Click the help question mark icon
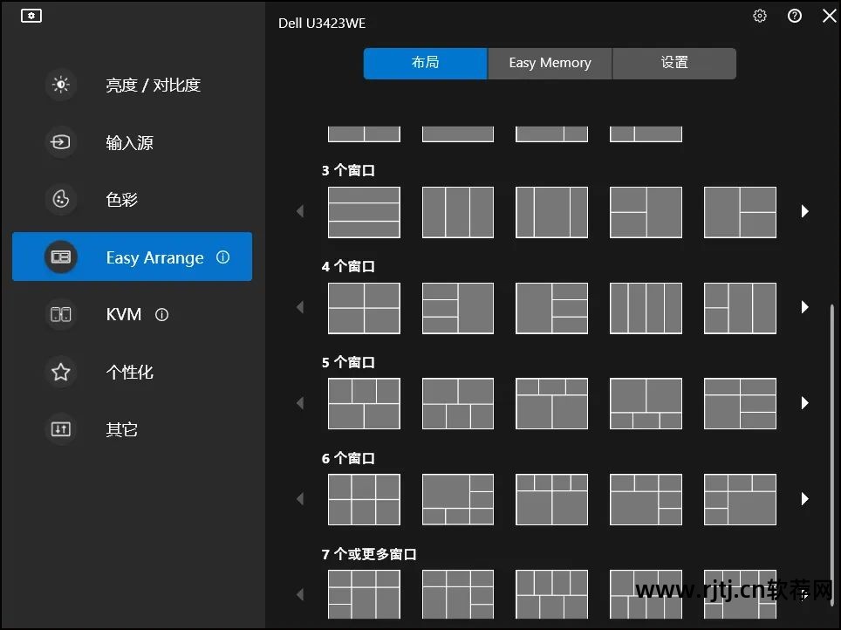Image resolution: width=841 pixels, height=630 pixels. click(x=794, y=16)
